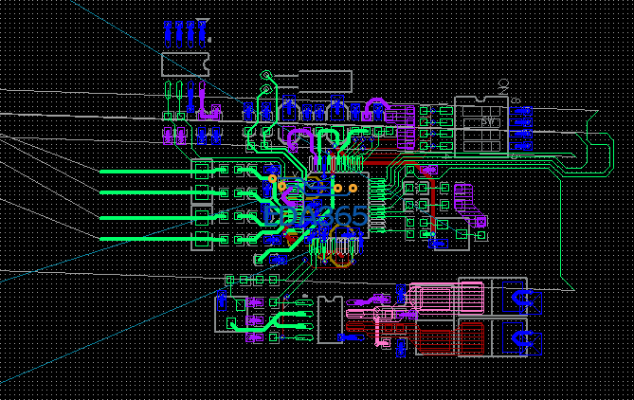The height and width of the screenshot is (400, 634).
Task: Select the purple diagonal hatched area on right
Action: click(x=469, y=205)
